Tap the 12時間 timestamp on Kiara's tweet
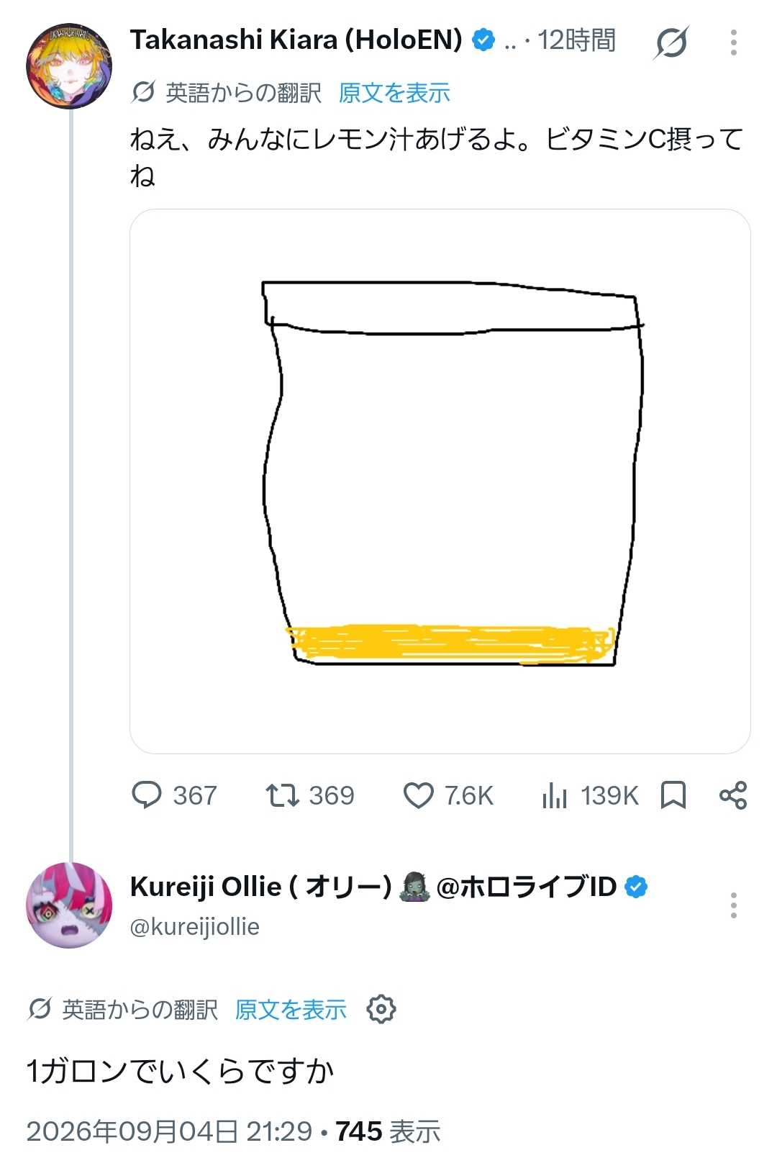Screen dimensions: 777x1158 [x=577, y=40]
